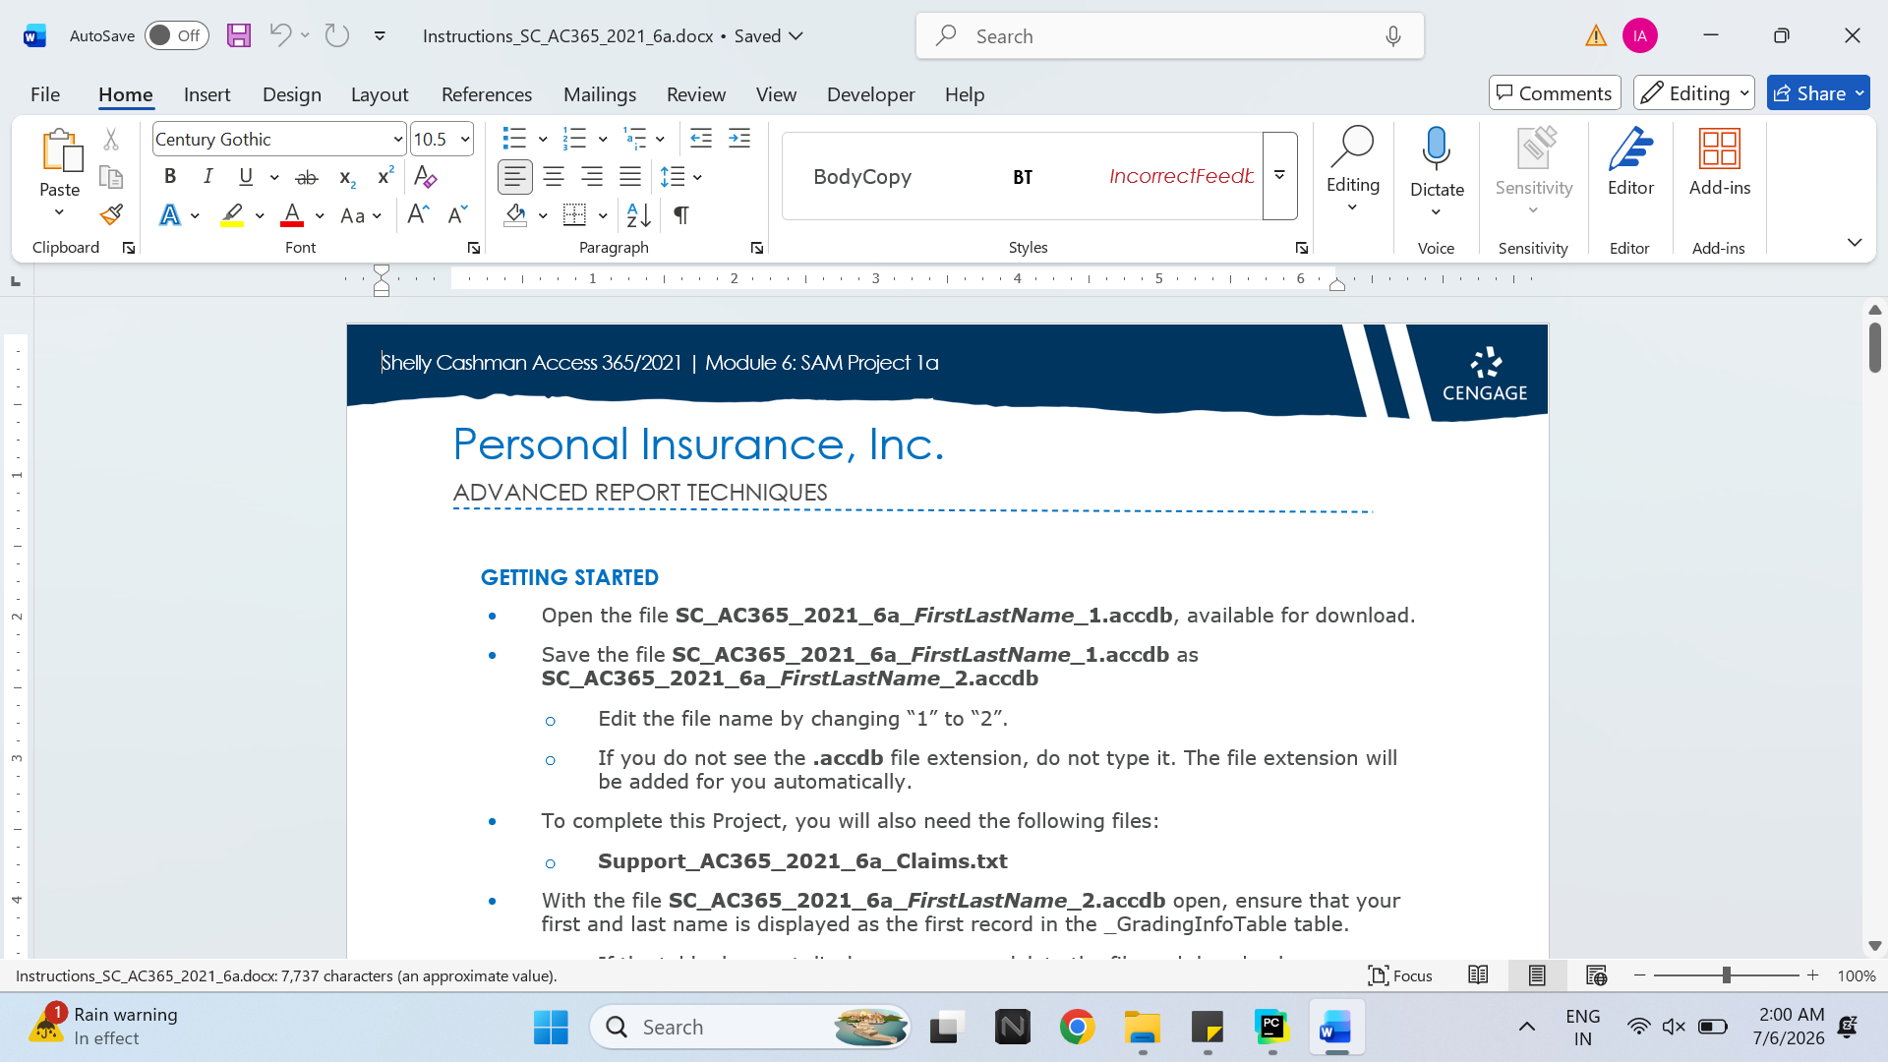Open the font size dropdown
This screenshot has width=1888, height=1062.
(465, 140)
